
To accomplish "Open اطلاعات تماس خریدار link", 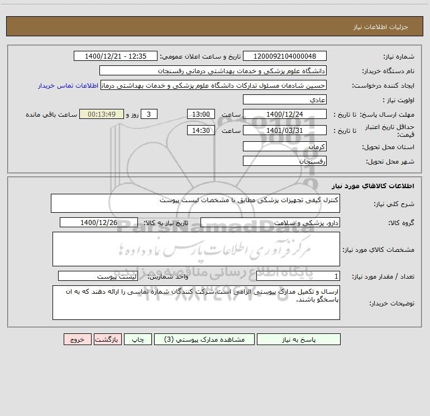I will click(68, 85).
